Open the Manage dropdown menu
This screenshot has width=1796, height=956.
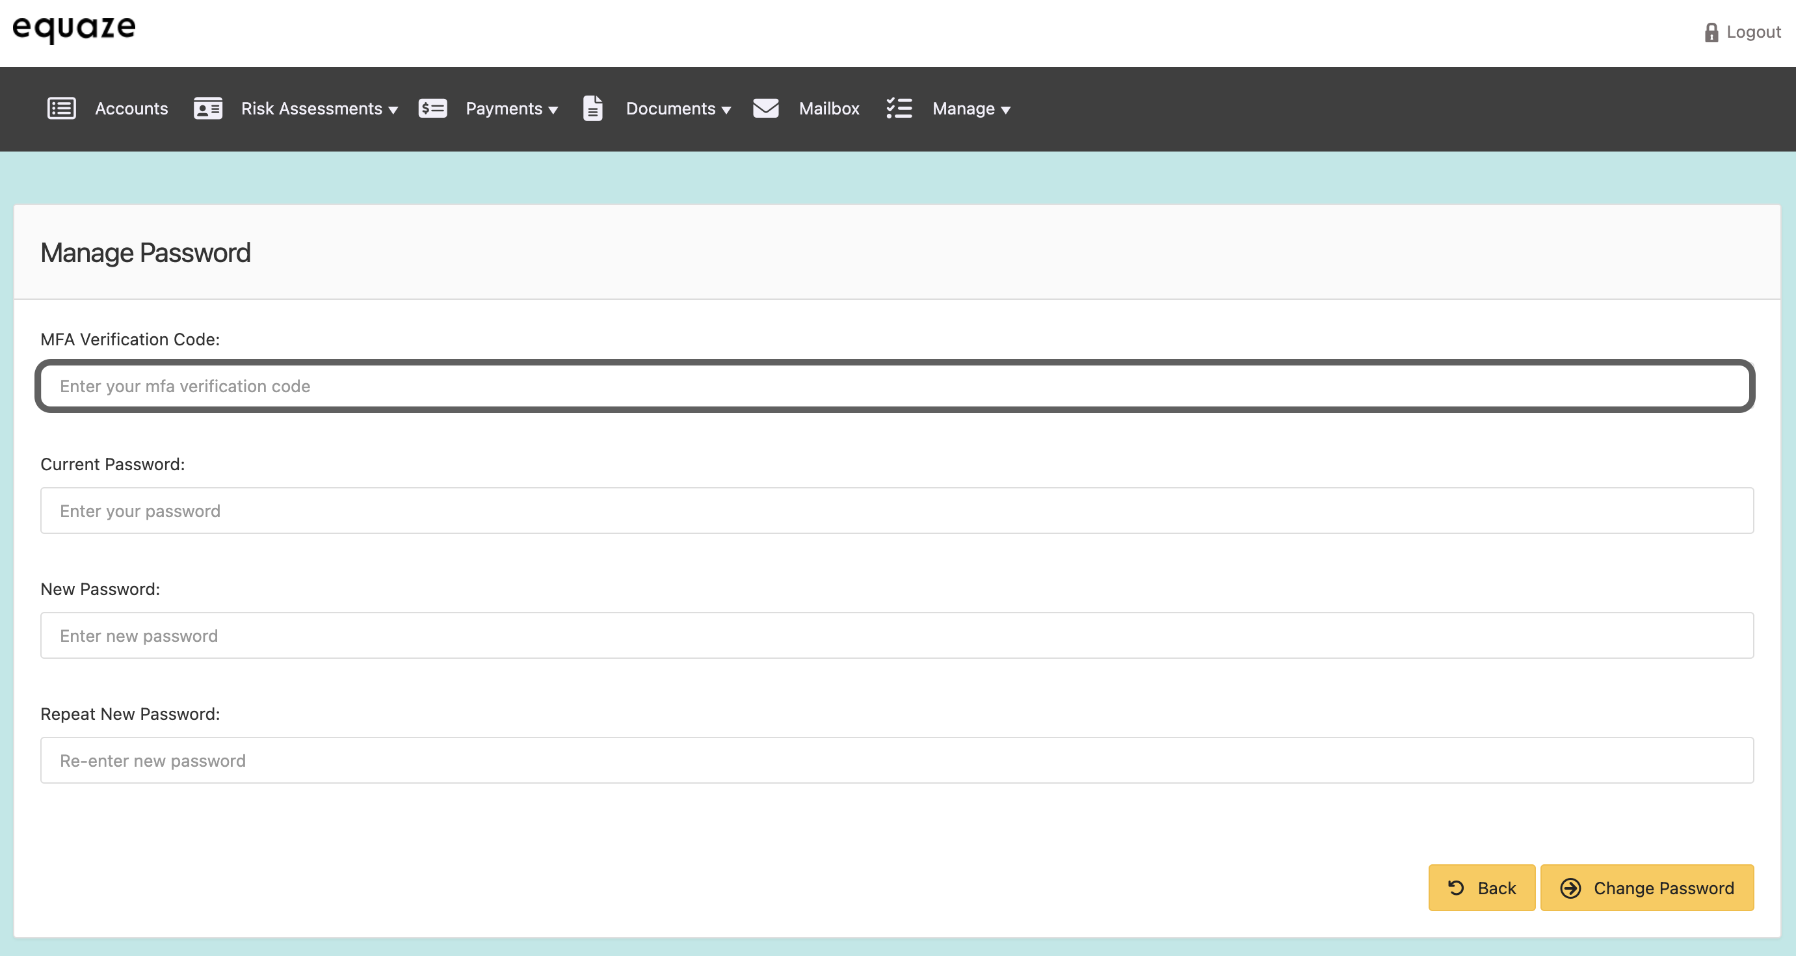(x=971, y=109)
